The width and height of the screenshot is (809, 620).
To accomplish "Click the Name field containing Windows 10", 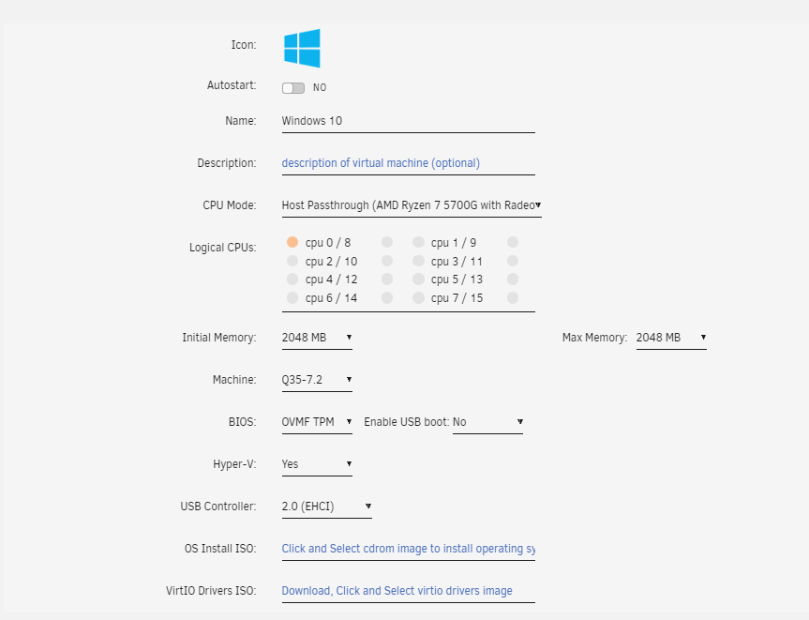I will pos(408,121).
